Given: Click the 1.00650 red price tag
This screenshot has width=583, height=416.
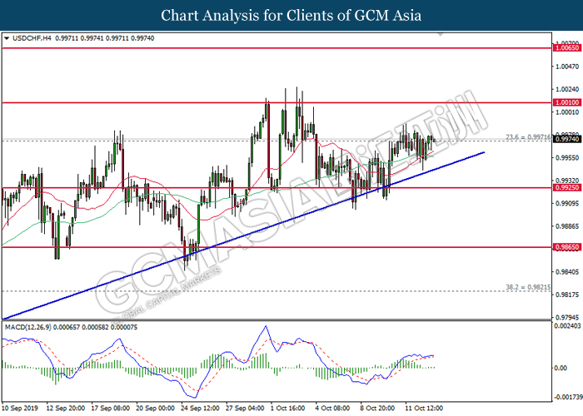Looking at the screenshot, I should pyautogui.click(x=566, y=49).
